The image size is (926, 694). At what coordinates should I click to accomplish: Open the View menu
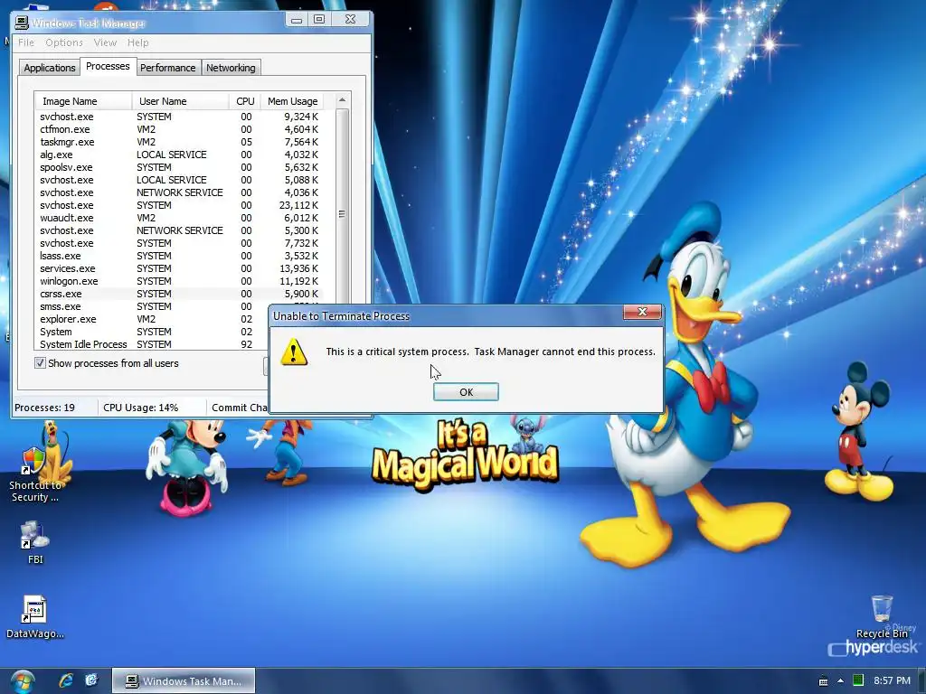pyautogui.click(x=105, y=42)
